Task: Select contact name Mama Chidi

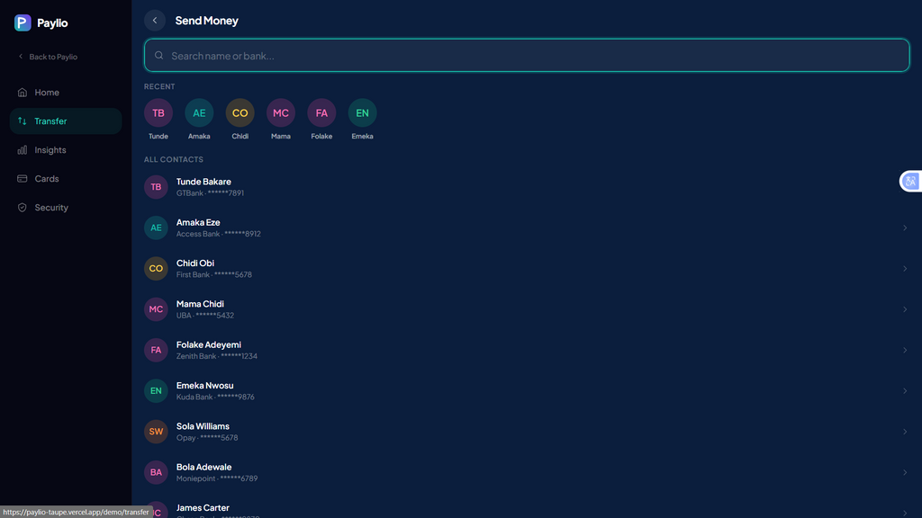Action: pyautogui.click(x=200, y=304)
